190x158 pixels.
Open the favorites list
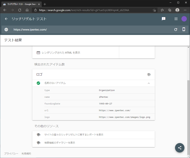pyautogui.click(x=162, y=10)
